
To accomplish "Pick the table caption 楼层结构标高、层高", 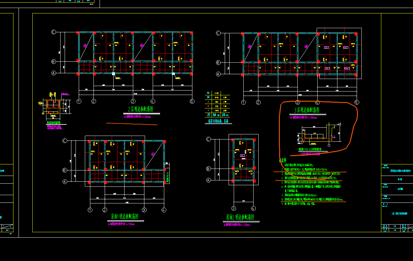I will click(218, 122).
